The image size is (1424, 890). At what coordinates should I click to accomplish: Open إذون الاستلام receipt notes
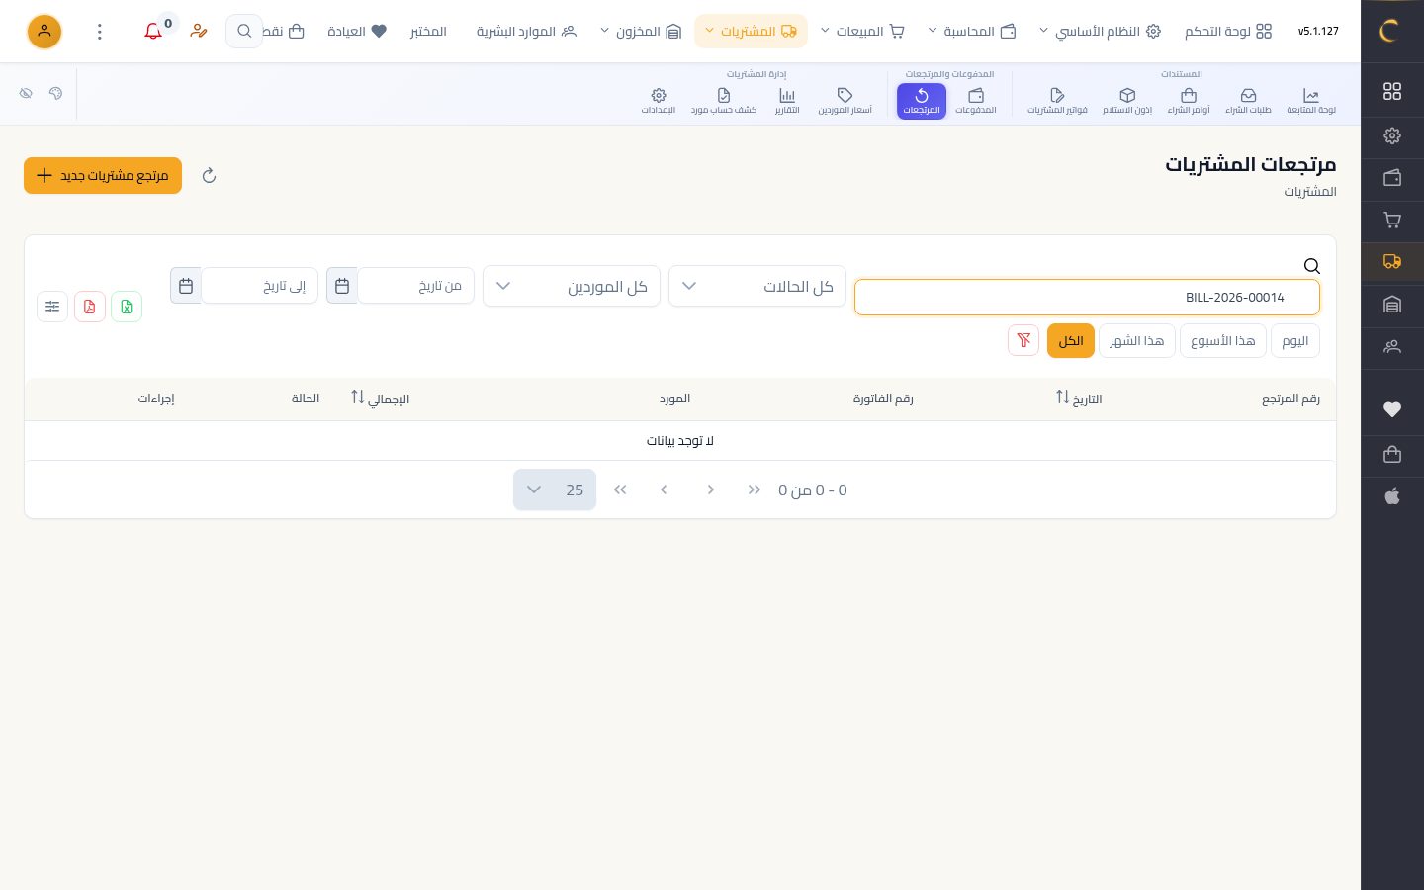[1127, 101]
